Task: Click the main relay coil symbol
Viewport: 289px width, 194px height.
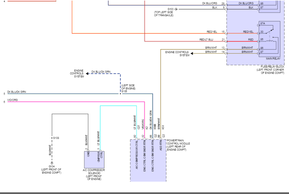Action: coord(270,41)
